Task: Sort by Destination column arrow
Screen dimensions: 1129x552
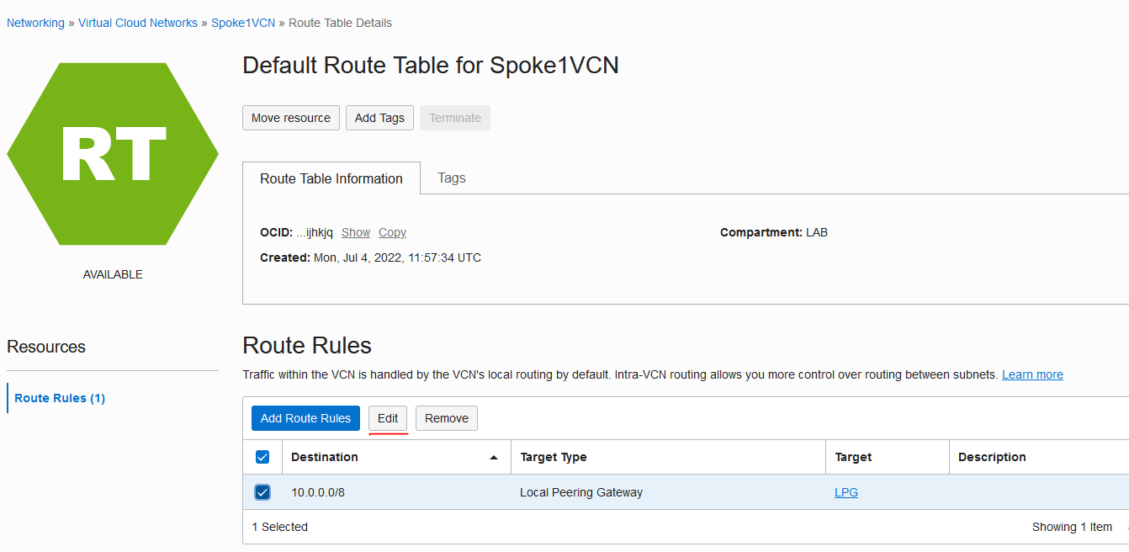Action: [494, 458]
